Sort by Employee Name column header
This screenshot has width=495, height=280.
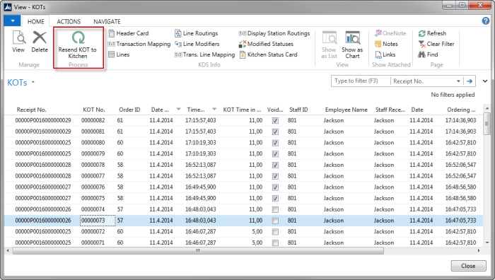tap(346, 110)
